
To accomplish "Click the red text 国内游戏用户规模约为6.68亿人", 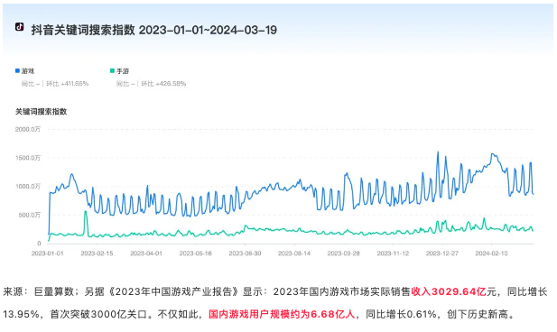I will tap(282, 314).
